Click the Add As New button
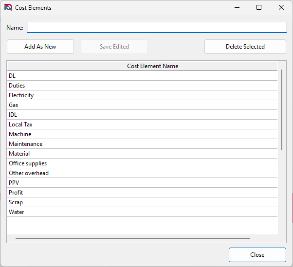 [x=40, y=47]
